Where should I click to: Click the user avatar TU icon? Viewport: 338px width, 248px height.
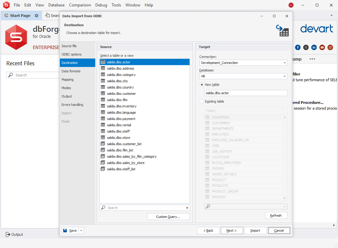coord(291,5)
